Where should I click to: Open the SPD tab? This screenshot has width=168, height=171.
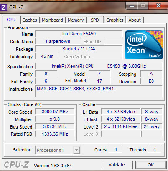(x=95, y=20)
